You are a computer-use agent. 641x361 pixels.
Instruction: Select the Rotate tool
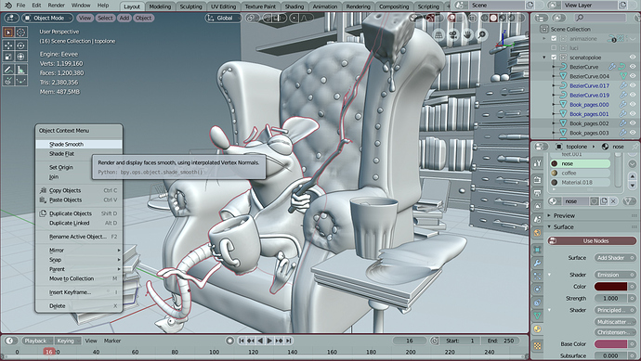(x=20, y=45)
